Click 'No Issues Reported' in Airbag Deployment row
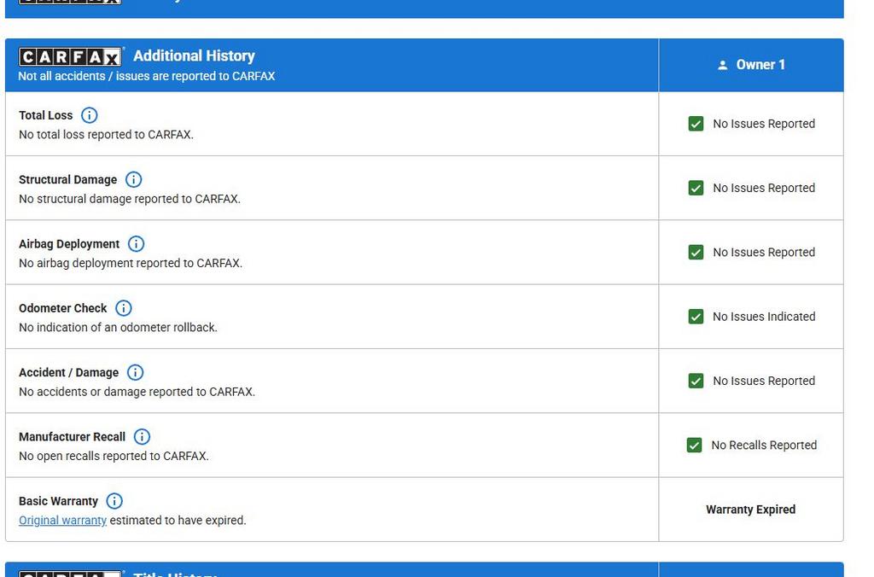 tap(764, 252)
